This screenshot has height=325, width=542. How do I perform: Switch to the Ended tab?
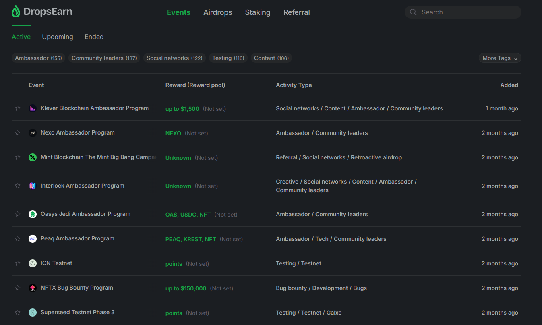coord(94,37)
